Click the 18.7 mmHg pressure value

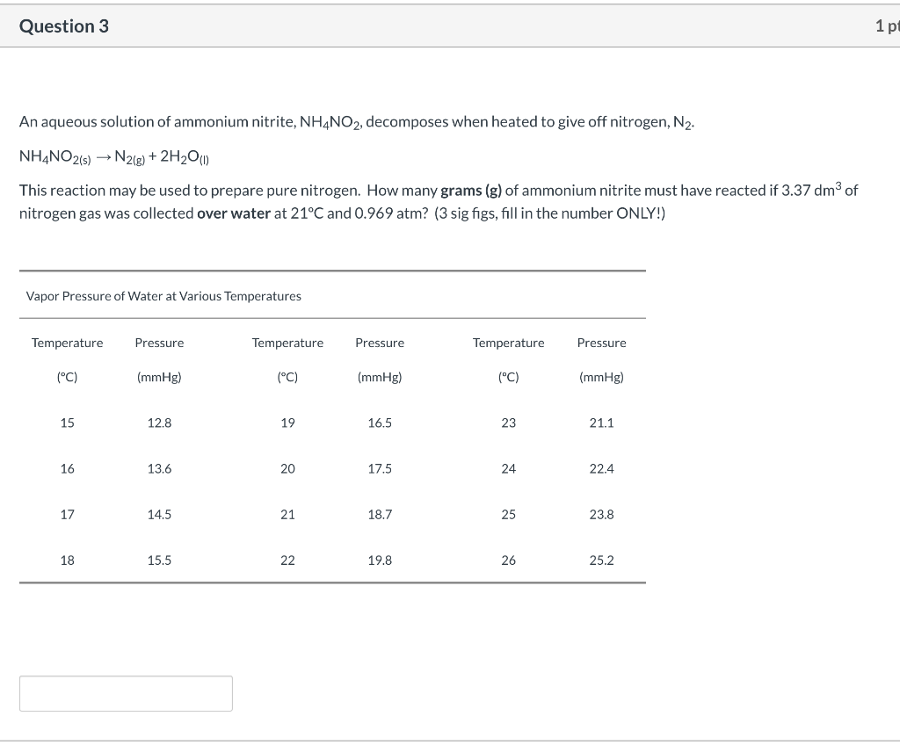pyautogui.click(x=380, y=514)
